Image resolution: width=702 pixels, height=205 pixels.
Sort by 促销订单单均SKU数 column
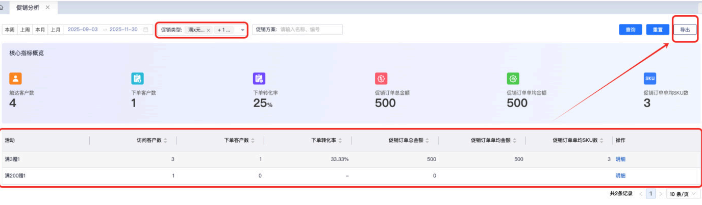(601, 141)
